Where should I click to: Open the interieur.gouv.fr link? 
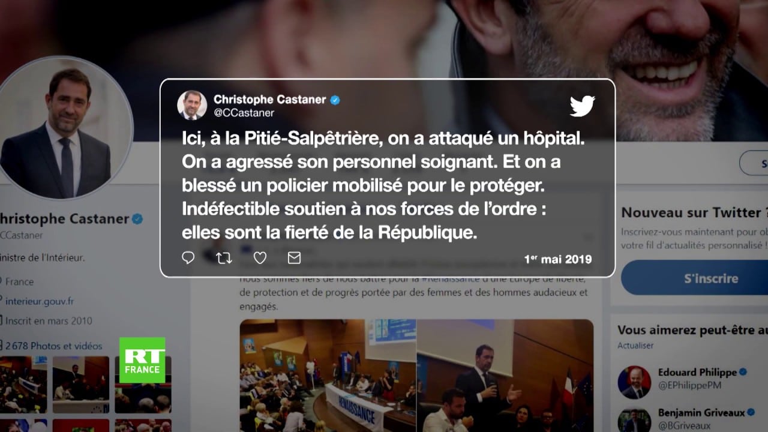(40, 301)
